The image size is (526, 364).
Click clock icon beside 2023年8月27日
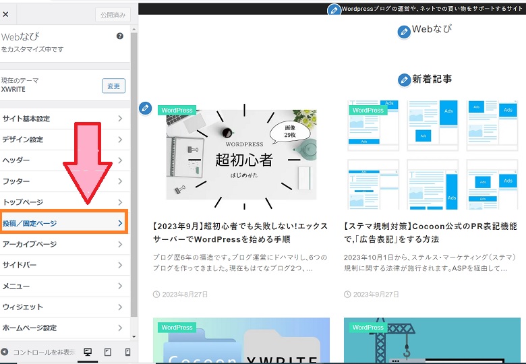click(x=156, y=295)
